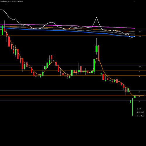Viewport: 146px width, 146px height.
Task: Click the price axis label 8
Action: 140,77
